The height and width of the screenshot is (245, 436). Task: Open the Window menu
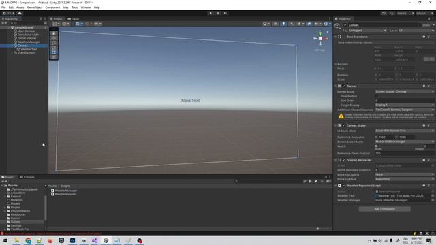[x=86, y=7]
